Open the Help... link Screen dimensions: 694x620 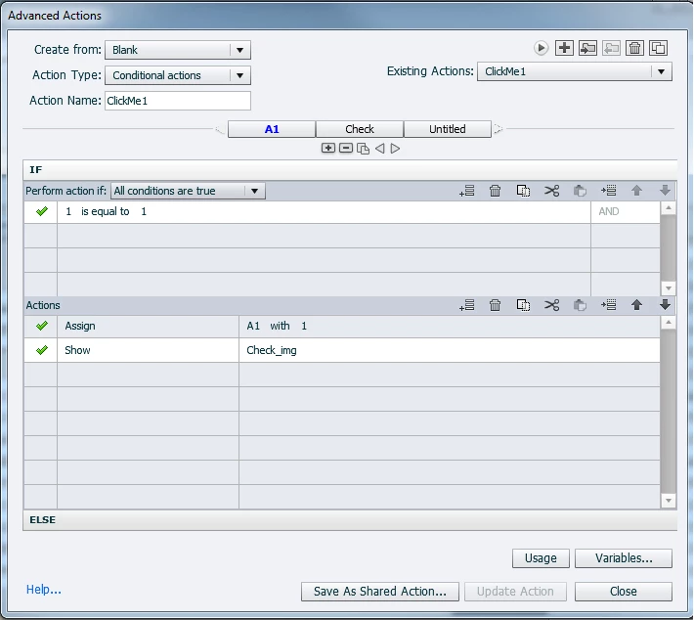(x=43, y=590)
